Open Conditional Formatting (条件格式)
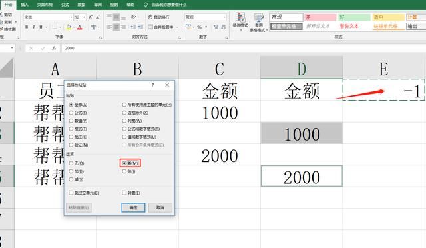The width and height of the screenshot is (426, 248). [240, 21]
